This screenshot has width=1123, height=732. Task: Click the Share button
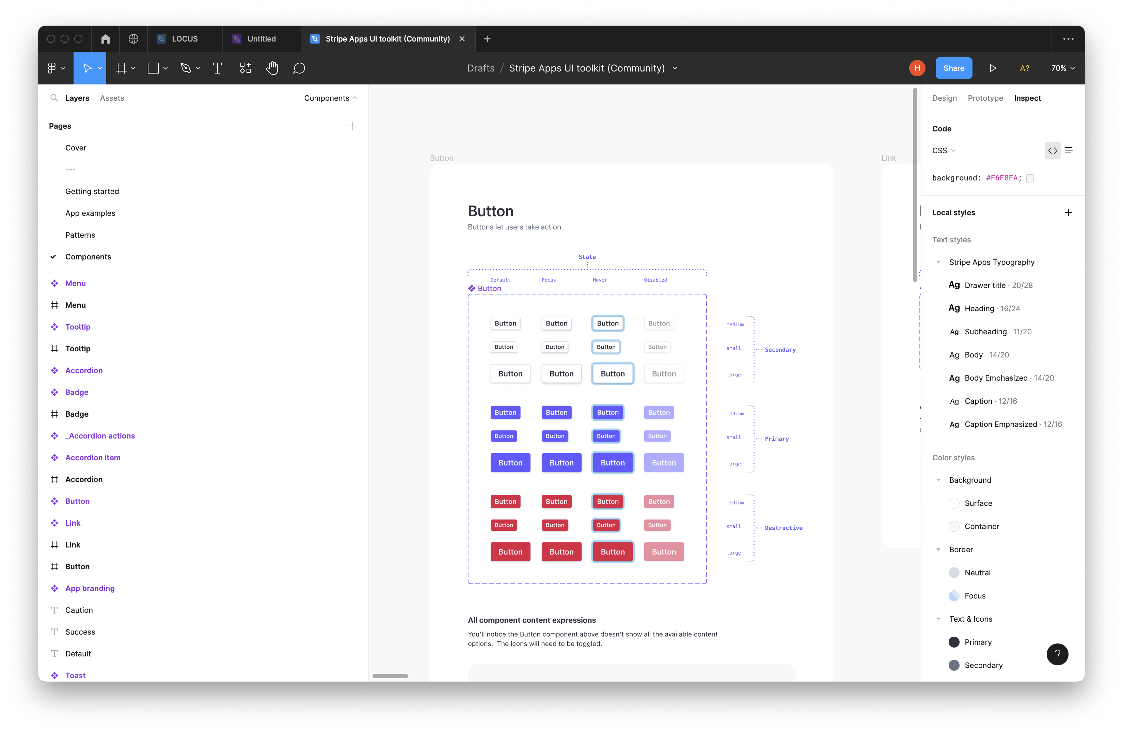click(x=954, y=68)
